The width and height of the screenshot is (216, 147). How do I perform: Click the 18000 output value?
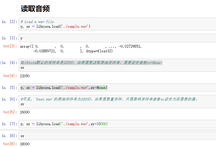pos(25,144)
